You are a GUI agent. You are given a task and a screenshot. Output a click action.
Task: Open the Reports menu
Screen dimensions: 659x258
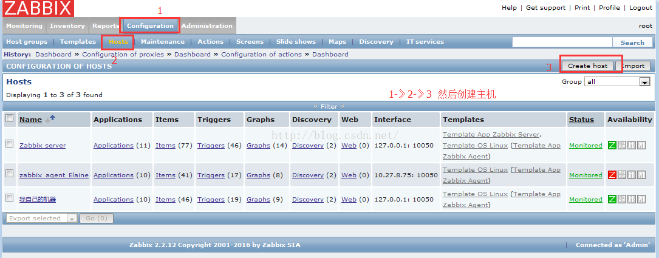[106, 25]
